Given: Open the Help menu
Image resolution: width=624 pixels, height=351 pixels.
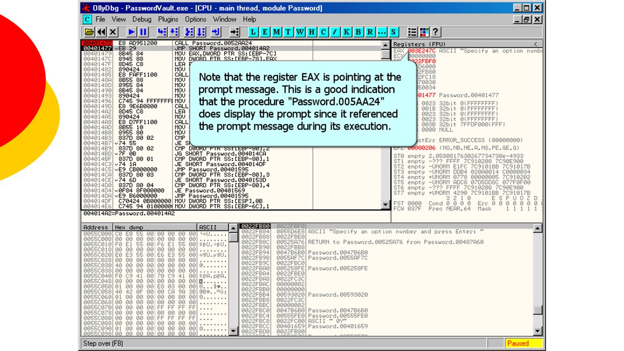Looking at the screenshot, I should pos(250,19).
